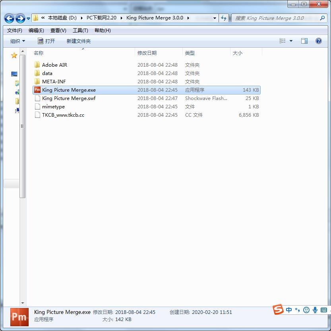Click 新建文件夹 button

pyautogui.click(x=78, y=41)
